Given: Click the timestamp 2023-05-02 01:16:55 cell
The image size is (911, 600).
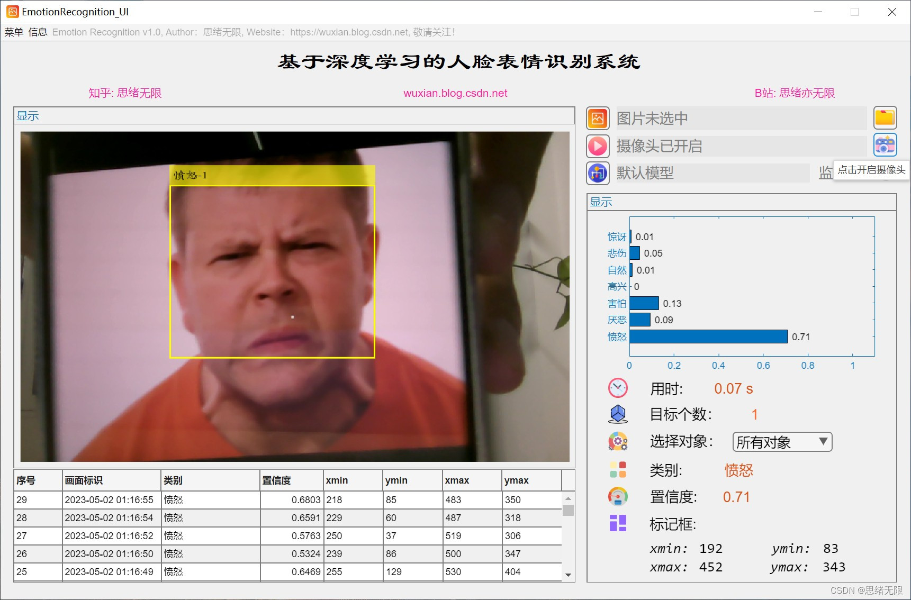Looking at the screenshot, I should tap(112, 500).
